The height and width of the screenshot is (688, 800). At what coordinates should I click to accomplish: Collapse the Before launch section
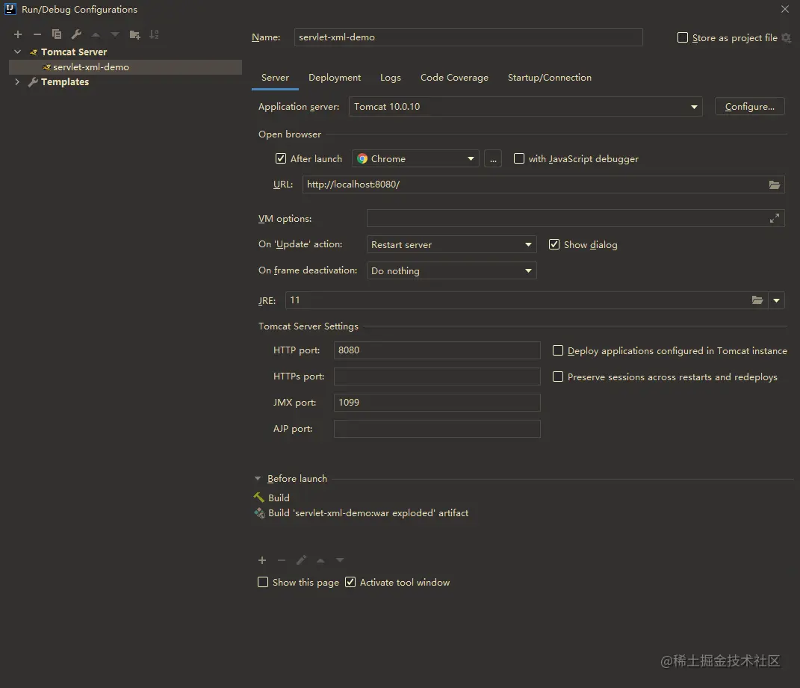coord(258,479)
